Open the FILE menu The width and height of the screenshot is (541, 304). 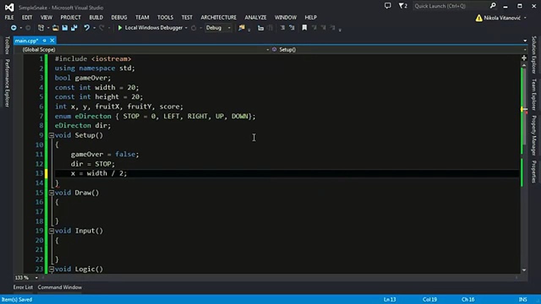pos(9,17)
